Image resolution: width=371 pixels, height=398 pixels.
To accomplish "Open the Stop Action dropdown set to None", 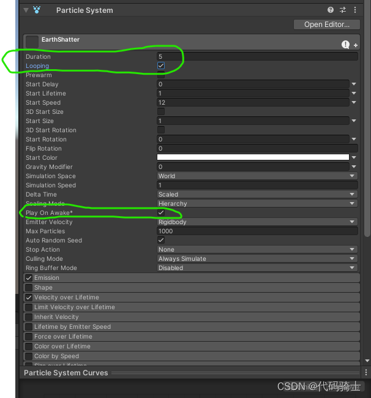I will click(x=257, y=249).
